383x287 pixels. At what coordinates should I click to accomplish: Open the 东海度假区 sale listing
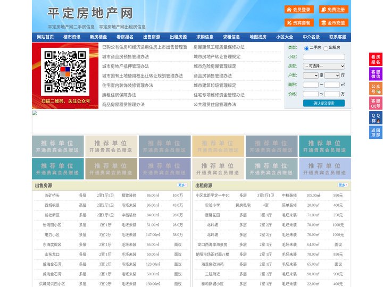pyautogui.click(x=52, y=244)
